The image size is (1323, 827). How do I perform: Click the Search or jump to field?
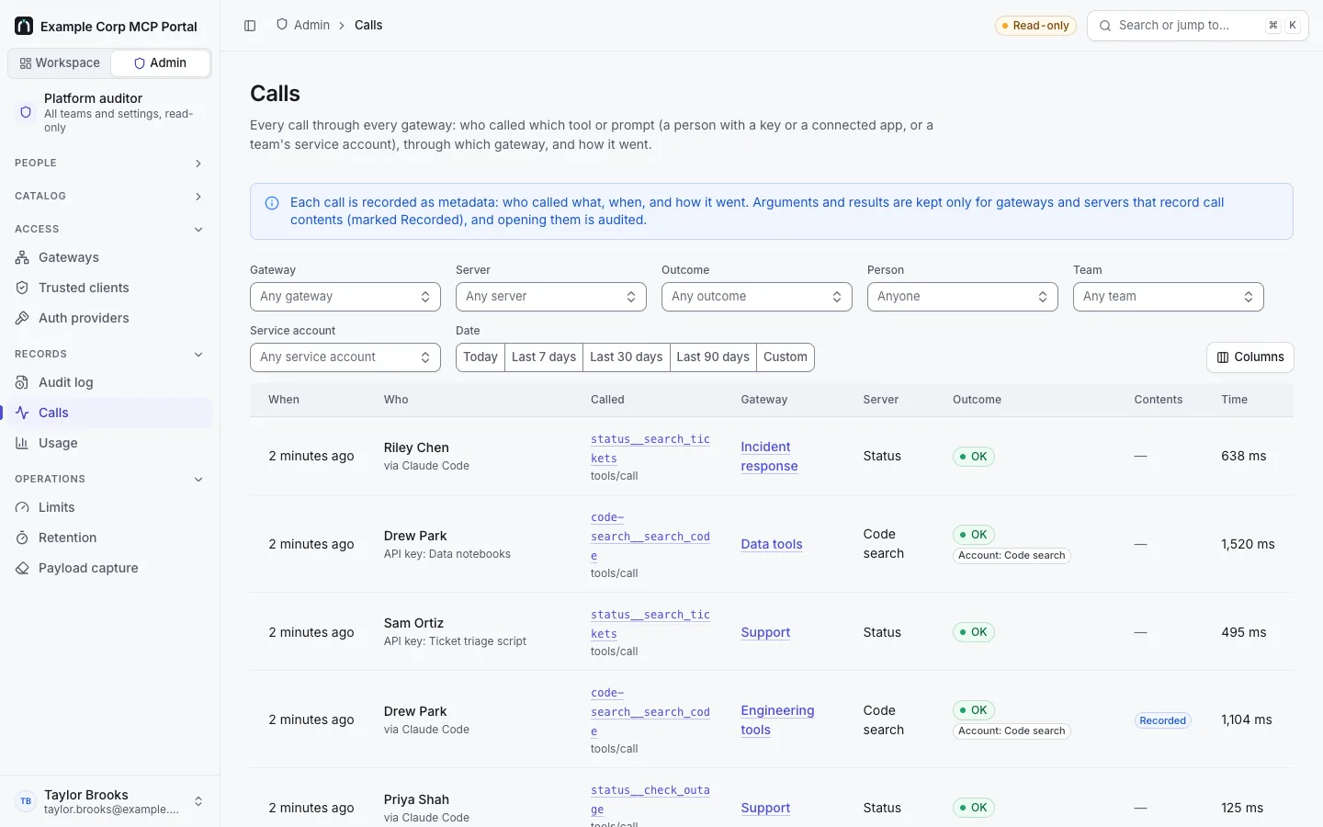(1198, 26)
